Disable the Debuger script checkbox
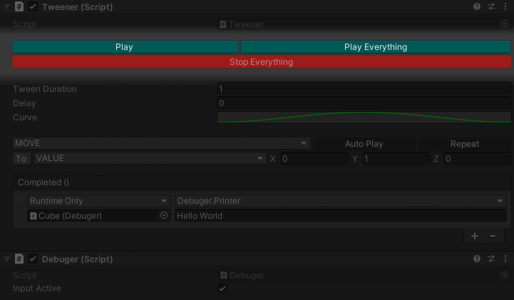Viewport: 514px width, 300px height. click(x=33, y=259)
